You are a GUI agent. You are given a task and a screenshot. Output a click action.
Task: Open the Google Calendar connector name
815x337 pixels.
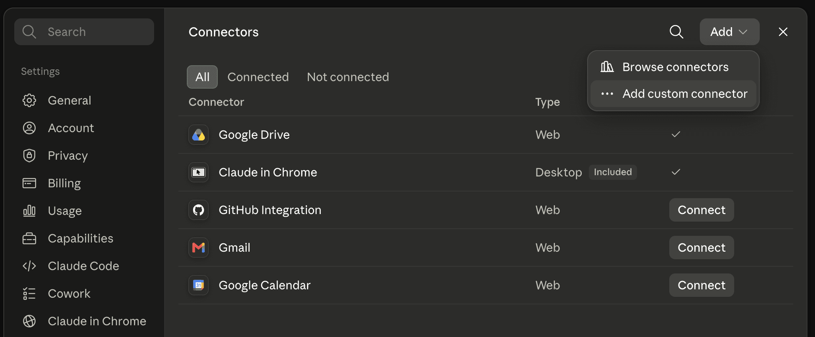pyautogui.click(x=265, y=285)
